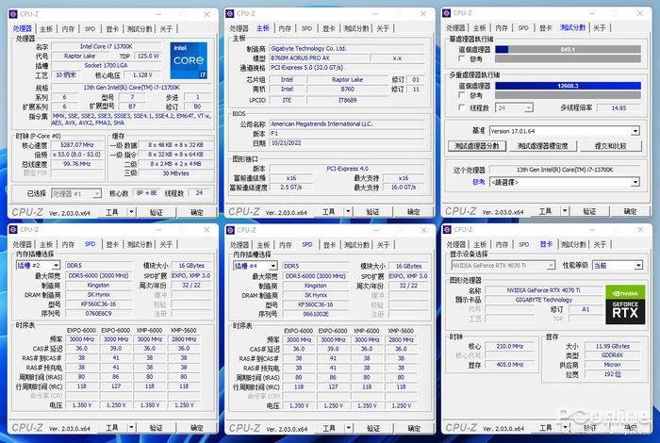Viewport: 660px width, 443px height.
Task: Click the CPU-Z title icon in the benchmark score window
Action: tap(447, 13)
